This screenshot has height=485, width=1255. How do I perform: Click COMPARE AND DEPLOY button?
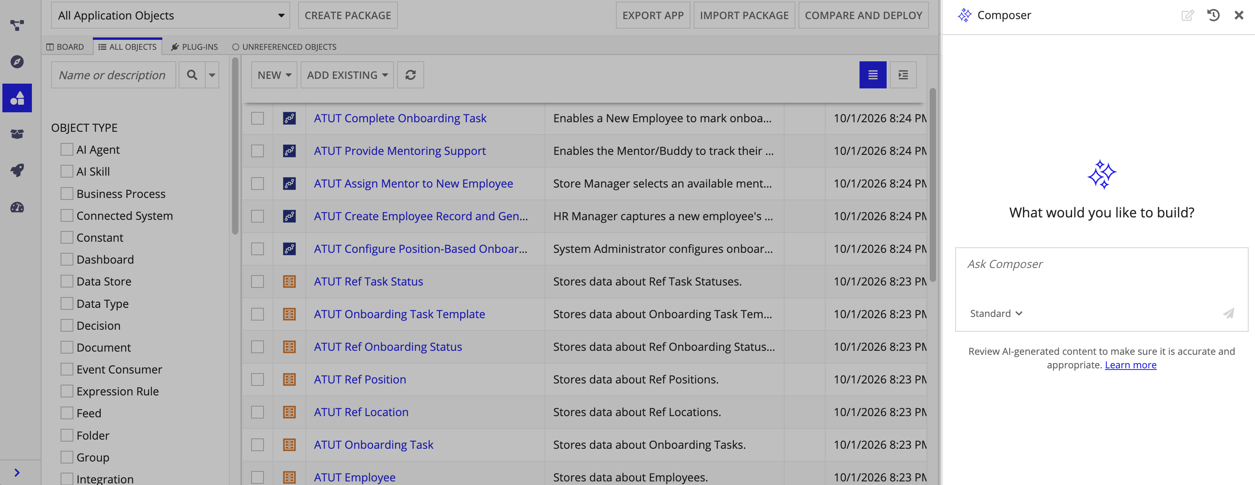pos(863,15)
